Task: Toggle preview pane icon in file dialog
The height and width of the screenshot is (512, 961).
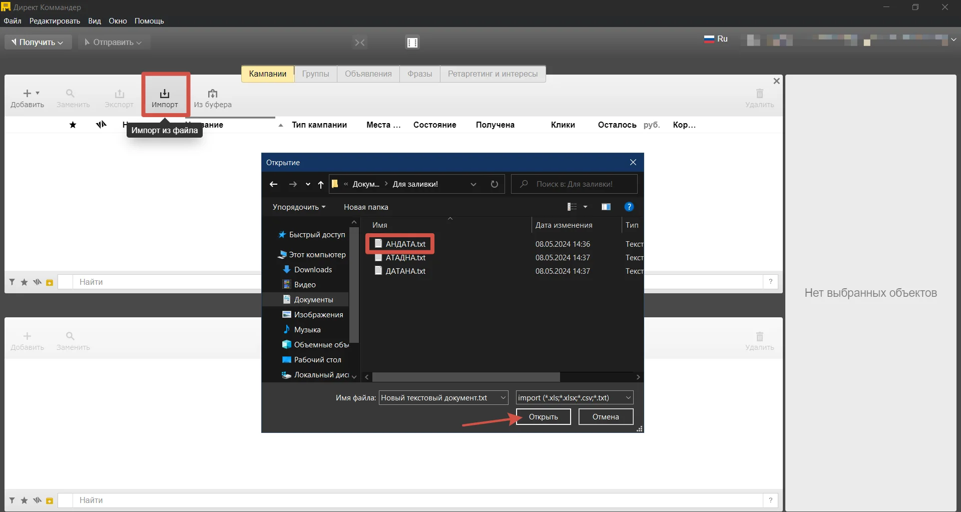Action: (x=606, y=207)
